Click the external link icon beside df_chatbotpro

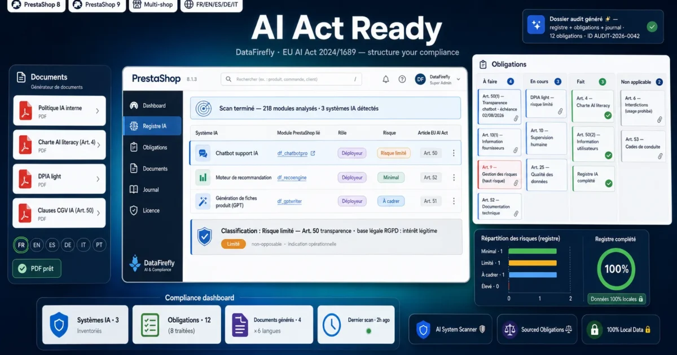click(313, 153)
